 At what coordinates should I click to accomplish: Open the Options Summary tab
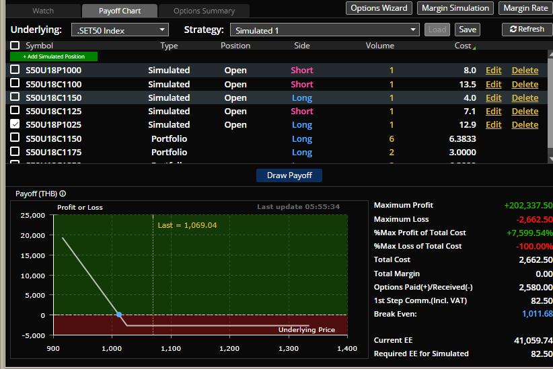[x=204, y=11]
